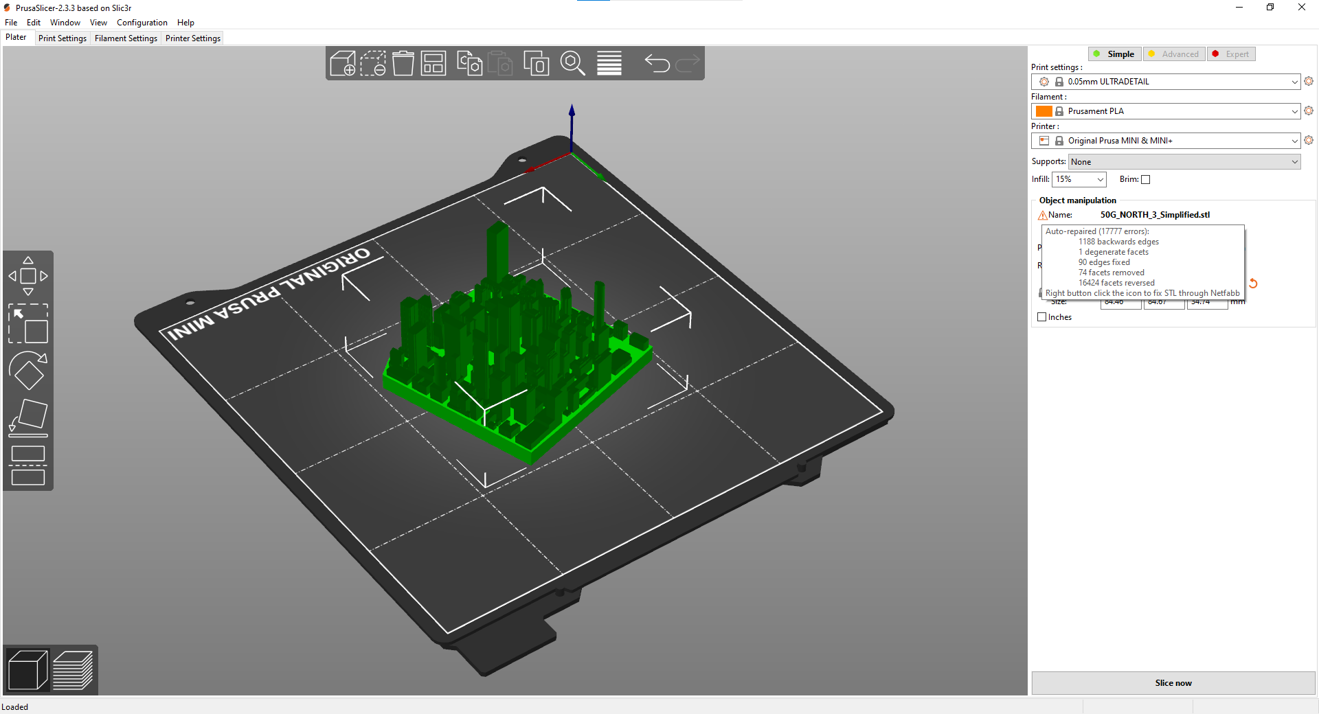Open the File menu
This screenshot has height=714, width=1319.
click(x=11, y=23)
